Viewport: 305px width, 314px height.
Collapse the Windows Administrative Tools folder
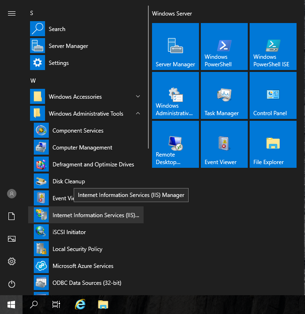click(x=86, y=114)
